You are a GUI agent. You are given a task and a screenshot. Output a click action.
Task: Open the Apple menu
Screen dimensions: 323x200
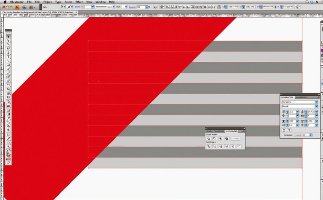tap(5, 2)
